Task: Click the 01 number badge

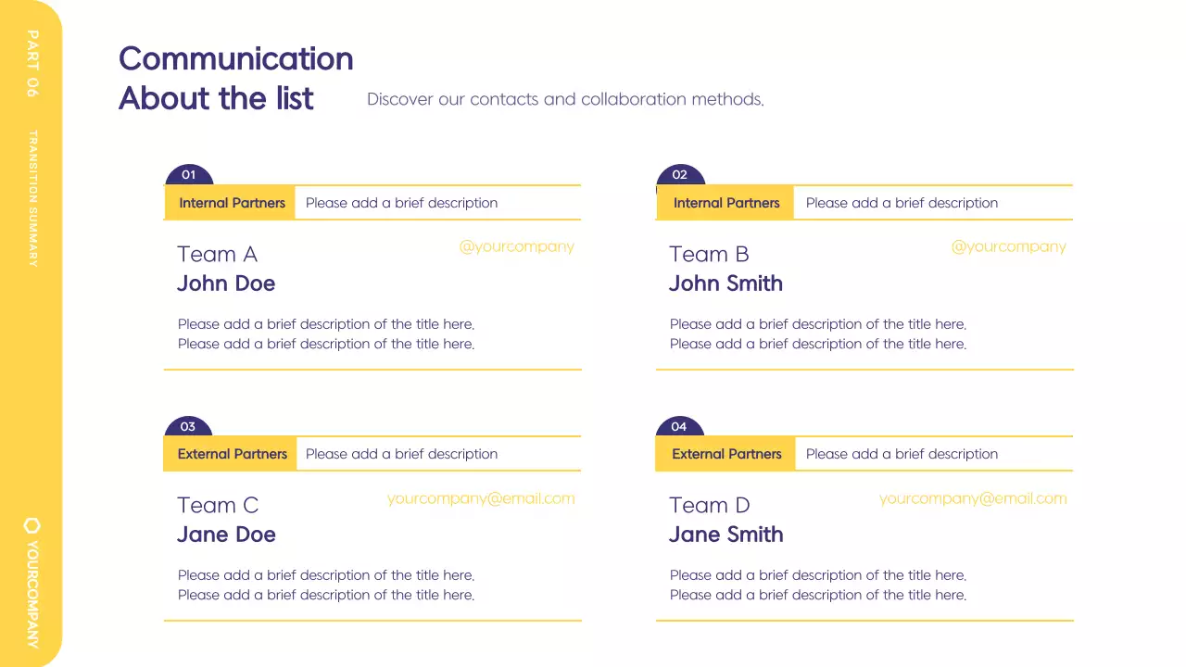Action: pyautogui.click(x=189, y=175)
